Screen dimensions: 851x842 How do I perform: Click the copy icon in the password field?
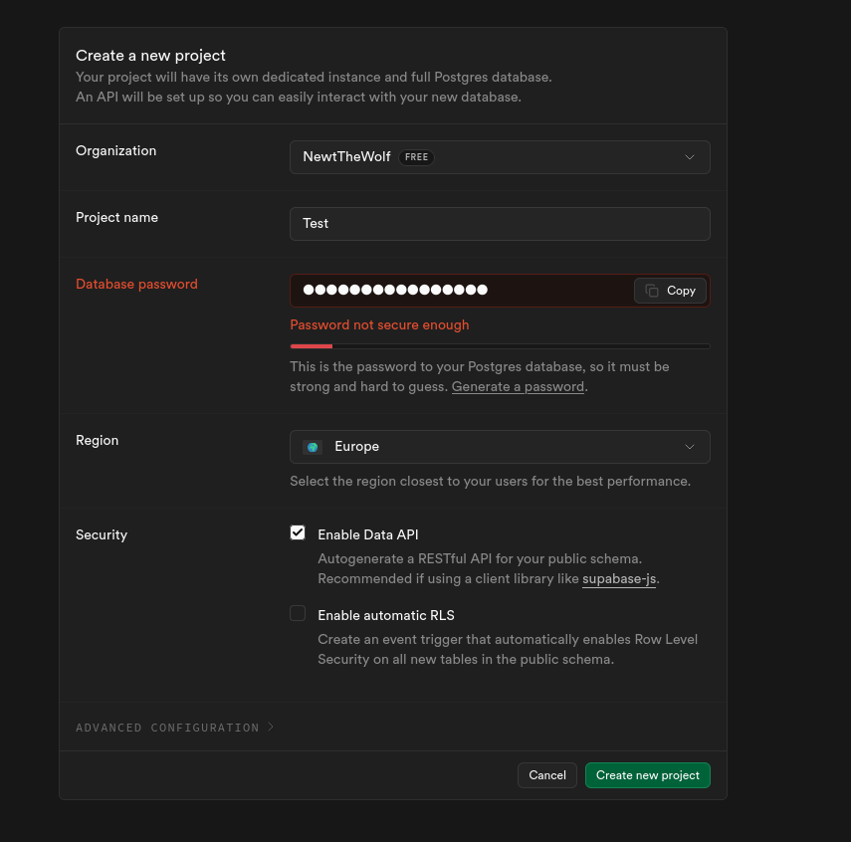(652, 291)
